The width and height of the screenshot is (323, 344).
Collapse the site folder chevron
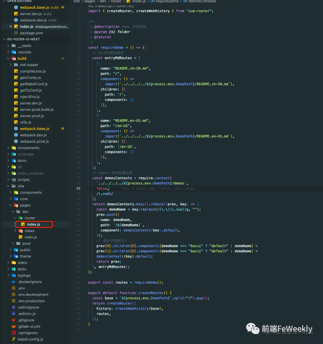click(8, 186)
